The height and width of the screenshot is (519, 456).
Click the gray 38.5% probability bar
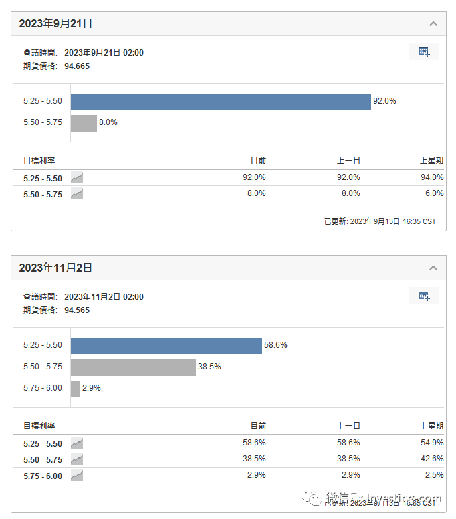click(133, 367)
